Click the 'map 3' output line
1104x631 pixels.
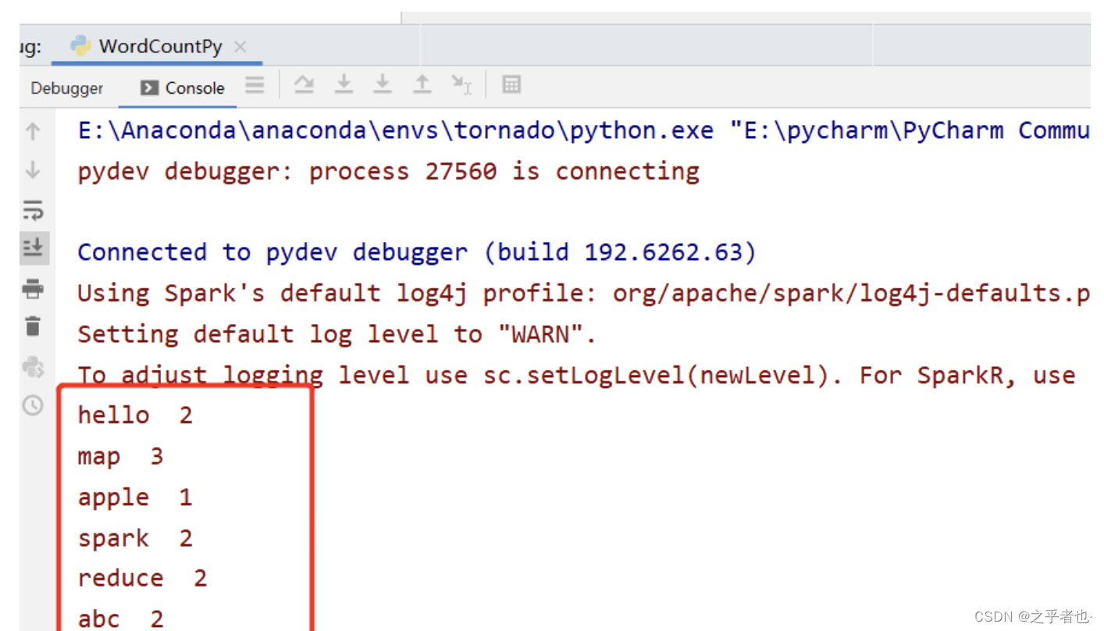(x=120, y=456)
